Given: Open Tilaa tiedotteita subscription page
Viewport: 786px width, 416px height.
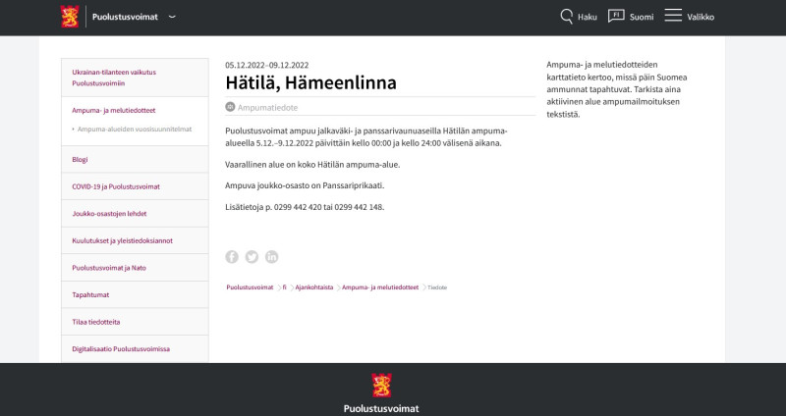Looking at the screenshot, I should pos(96,321).
